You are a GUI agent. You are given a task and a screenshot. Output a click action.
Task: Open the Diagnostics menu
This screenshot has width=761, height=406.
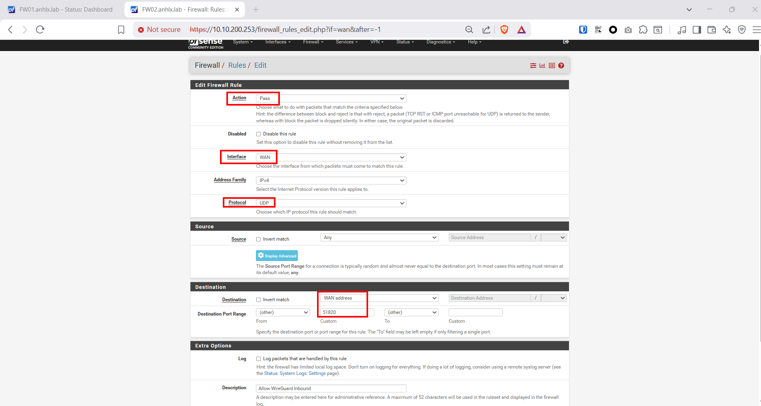click(440, 42)
